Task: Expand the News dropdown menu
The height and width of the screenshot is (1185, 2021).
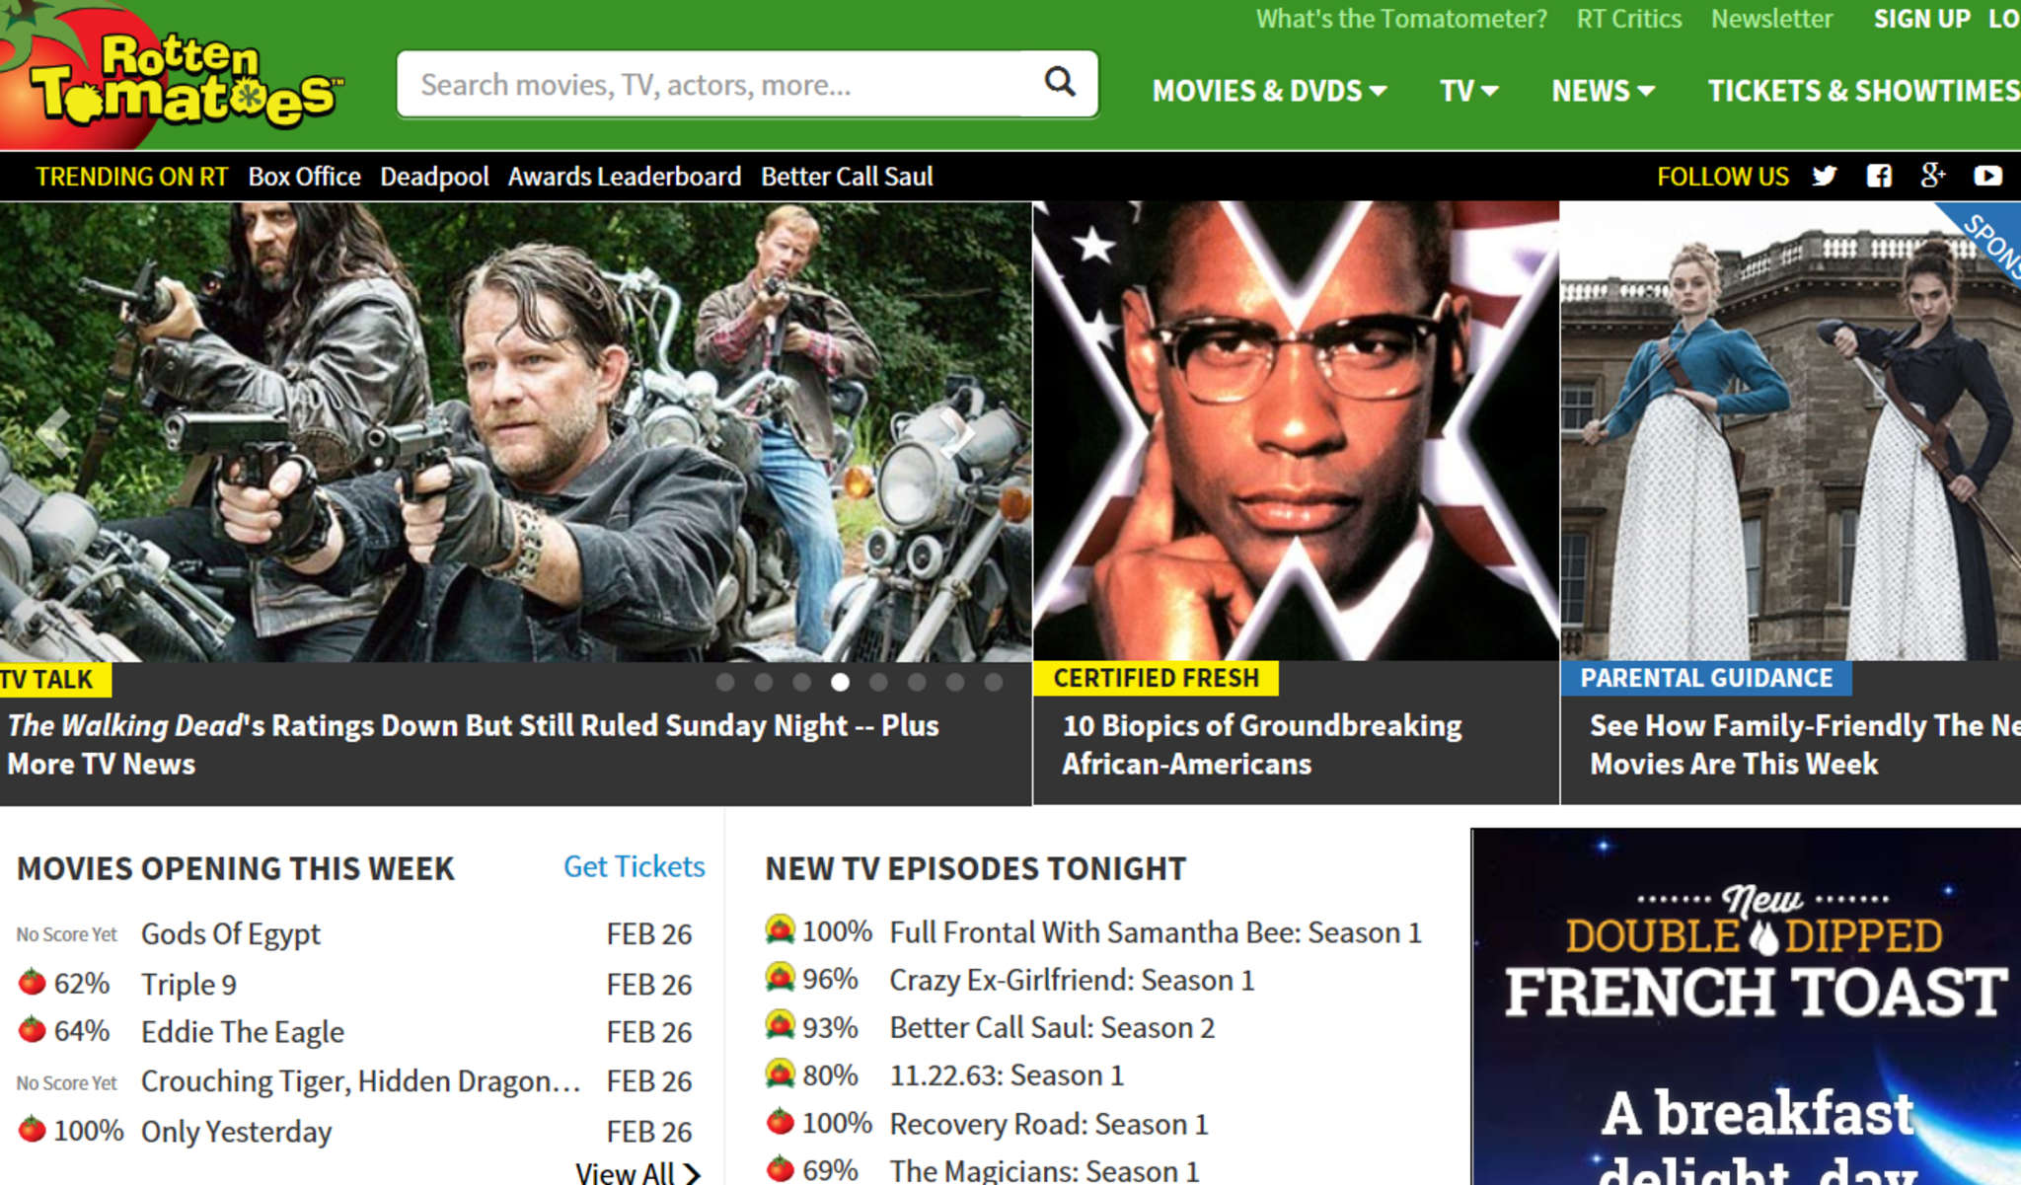Action: (1603, 91)
